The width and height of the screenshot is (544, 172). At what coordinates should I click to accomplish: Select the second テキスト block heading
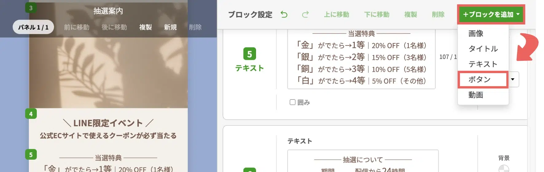click(300, 141)
